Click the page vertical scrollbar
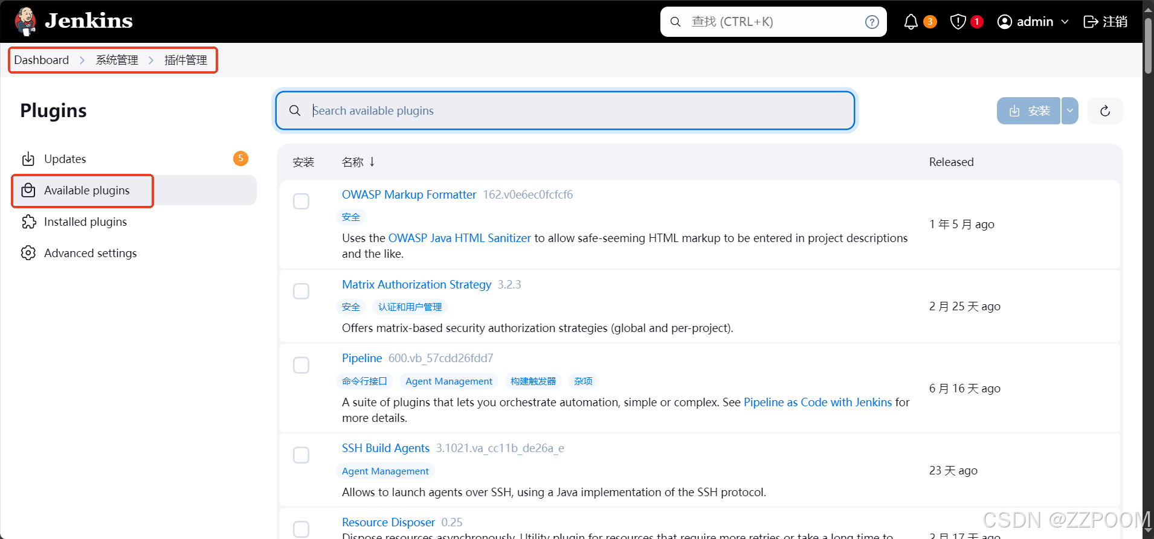The width and height of the screenshot is (1154, 539). [x=1148, y=45]
